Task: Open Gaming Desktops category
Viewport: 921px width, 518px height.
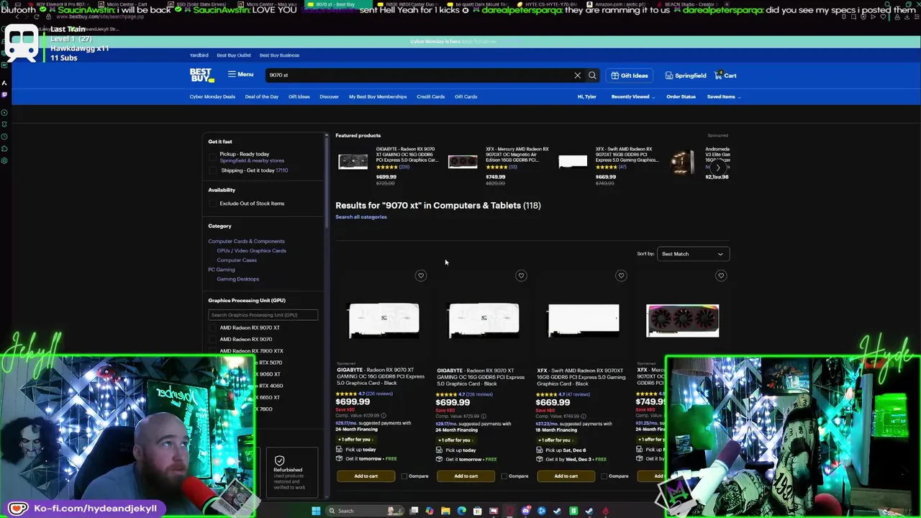Action: tap(237, 278)
